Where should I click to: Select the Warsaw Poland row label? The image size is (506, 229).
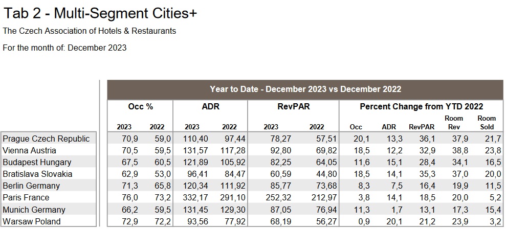tap(31, 221)
